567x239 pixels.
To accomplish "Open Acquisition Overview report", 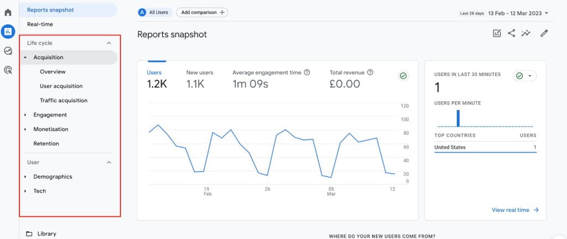I will click(x=53, y=71).
